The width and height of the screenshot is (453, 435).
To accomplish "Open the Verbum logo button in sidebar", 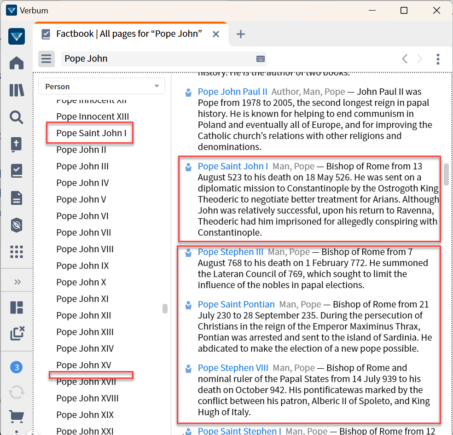I will click(17, 36).
